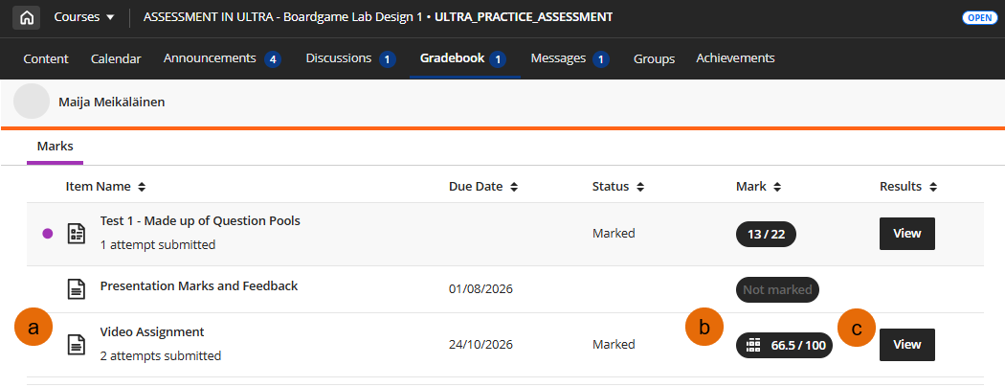Screen dimensions: 1005x387
Task: Click the purple new-activity dot beside Test 1
Action: coord(48,234)
